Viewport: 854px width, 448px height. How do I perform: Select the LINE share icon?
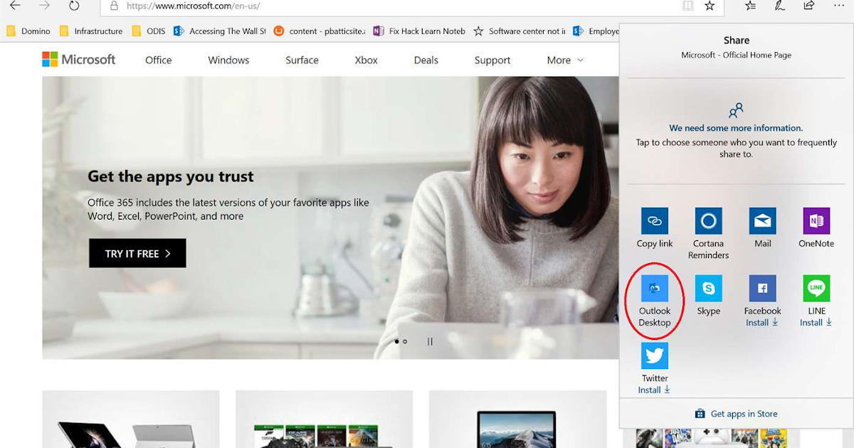(816, 289)
